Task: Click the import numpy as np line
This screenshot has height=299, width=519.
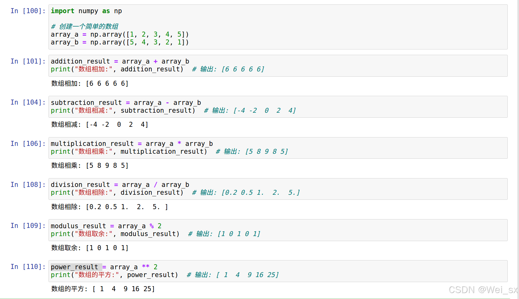Action: (86, 11)
